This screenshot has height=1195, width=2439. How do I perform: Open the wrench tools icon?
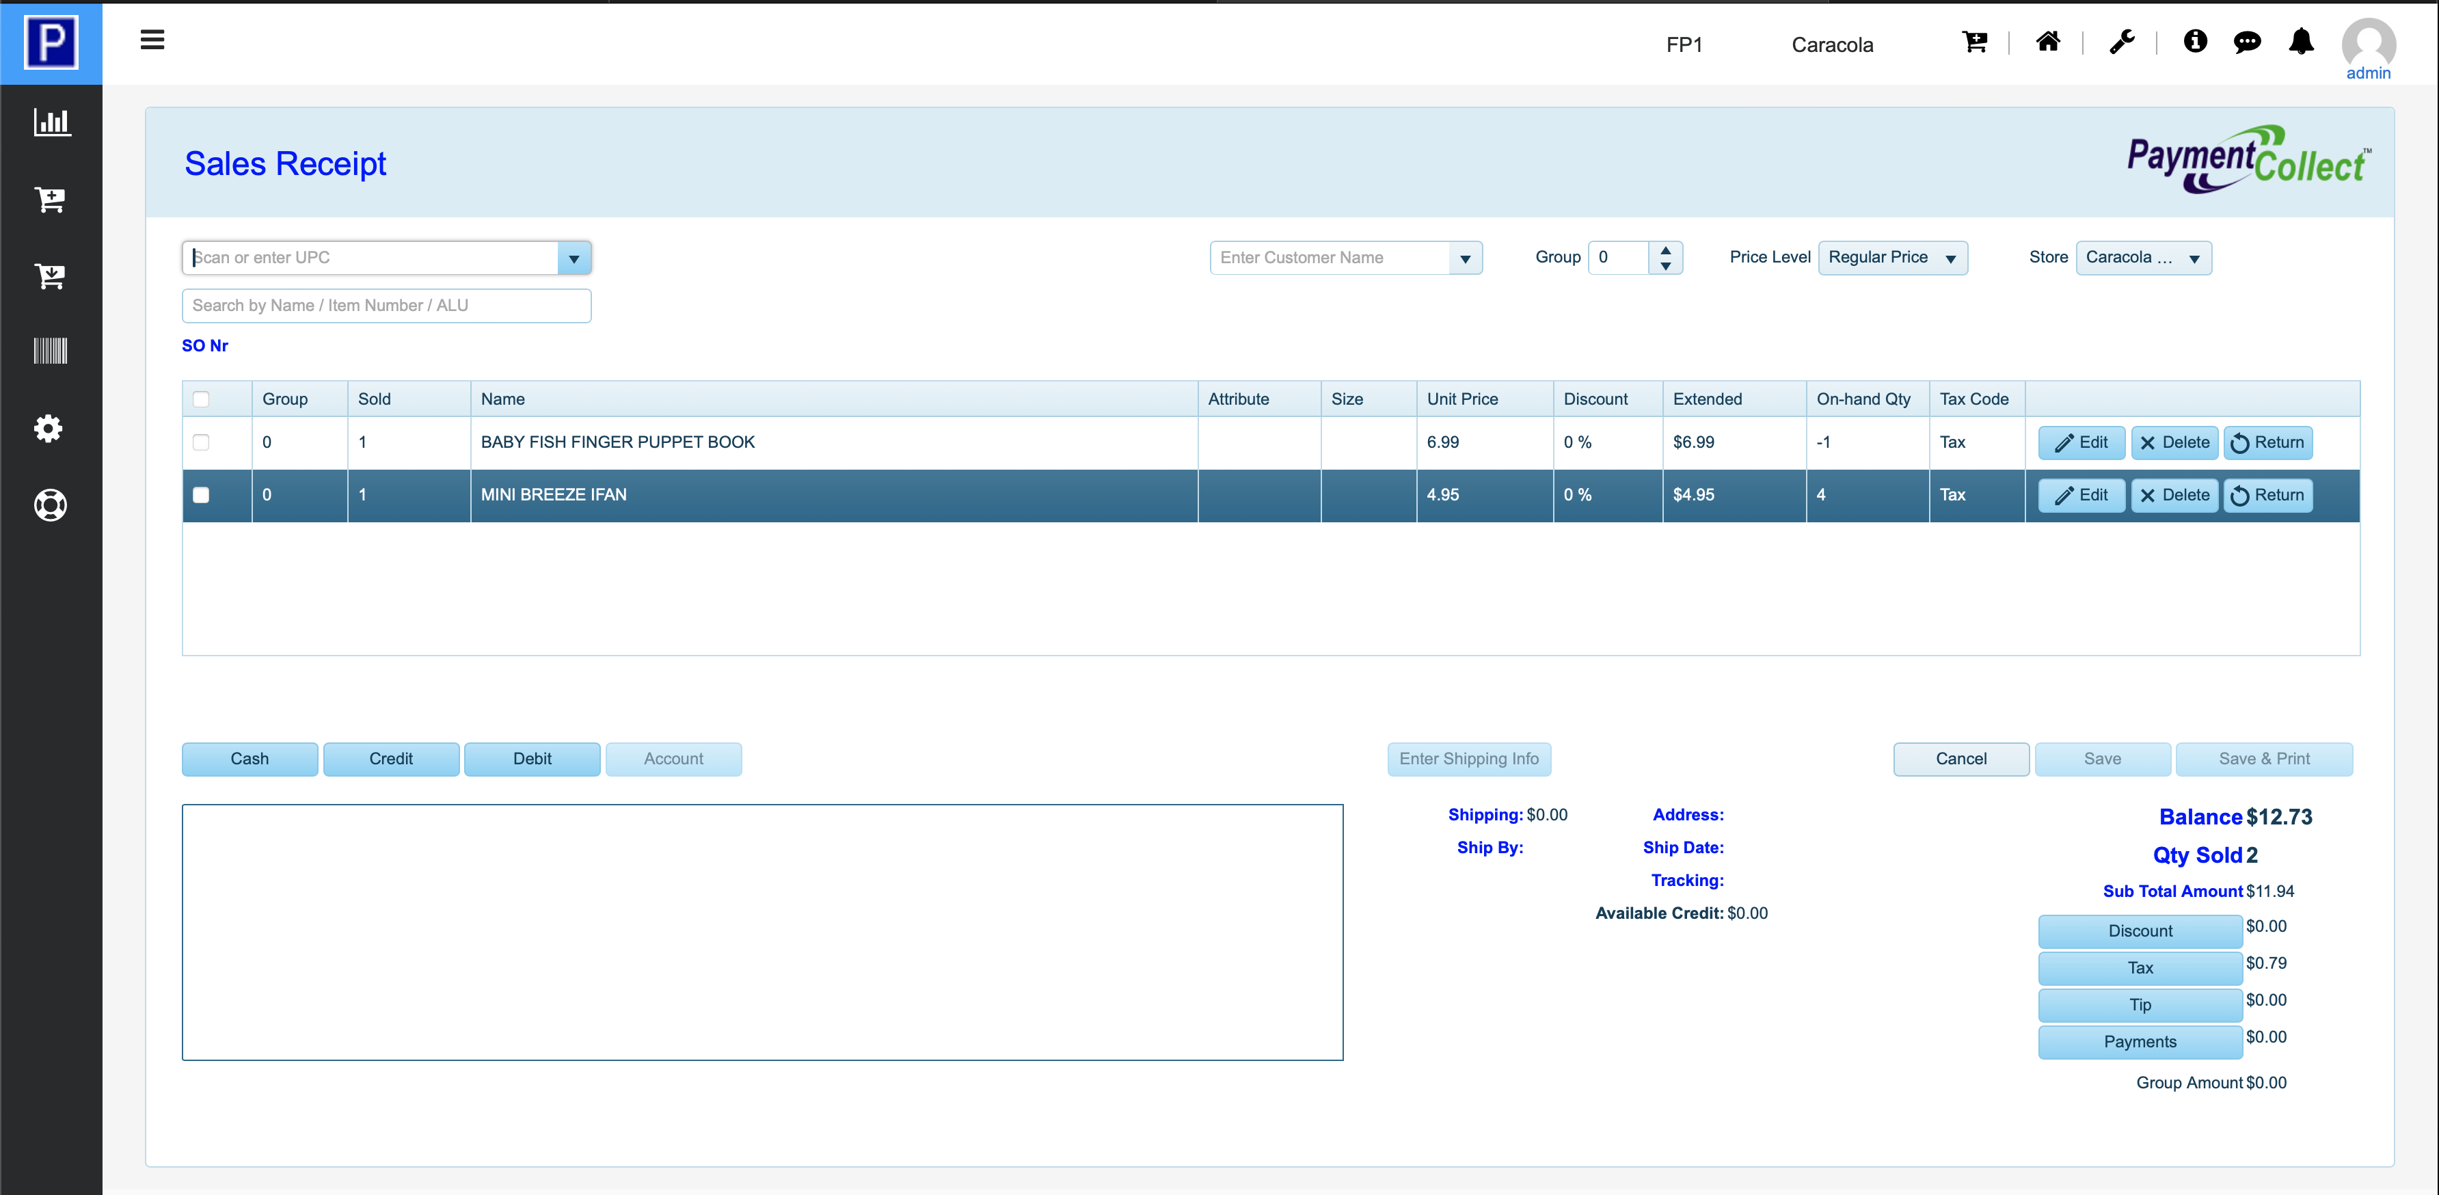2122,42
